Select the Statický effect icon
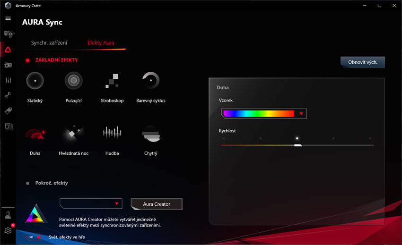Screen dimensions: 402x245 click(x=35, y=81)
